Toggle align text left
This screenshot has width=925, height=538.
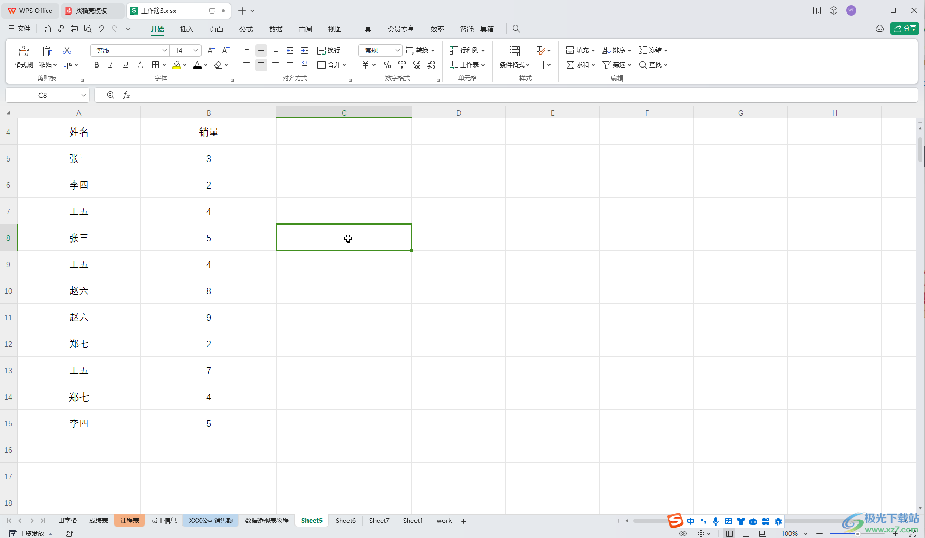click(x=247, y=65)
